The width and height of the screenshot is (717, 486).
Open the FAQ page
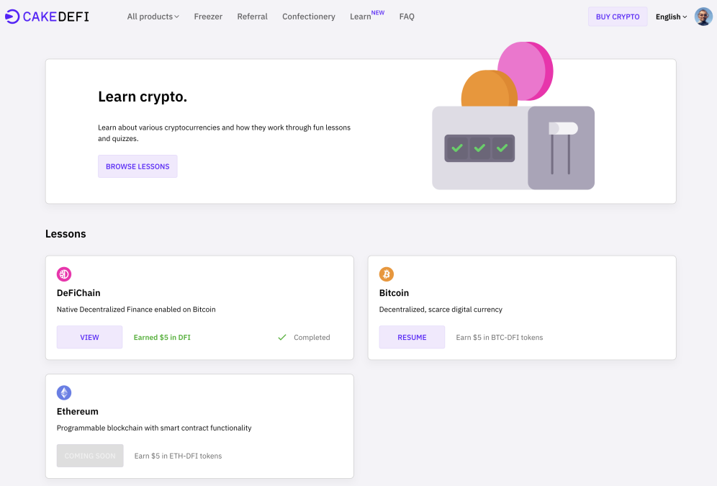coord(407,17)
